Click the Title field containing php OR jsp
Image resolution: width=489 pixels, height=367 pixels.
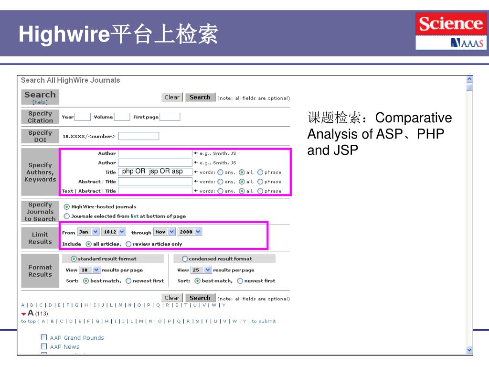[x=155, y=172]
